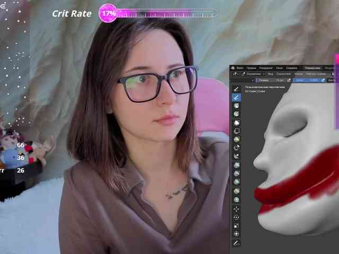Select the Rotate tool icon
The width and height of the screenshot is (339, 254).
click(236, 217)
